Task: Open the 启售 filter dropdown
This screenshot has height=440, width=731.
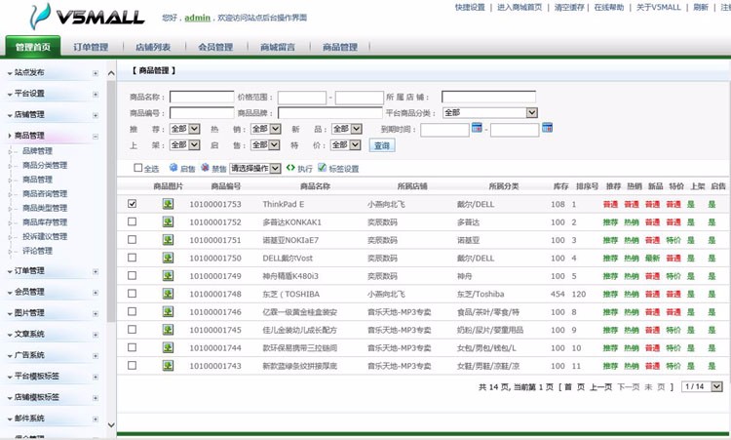Action: point(265,145)
